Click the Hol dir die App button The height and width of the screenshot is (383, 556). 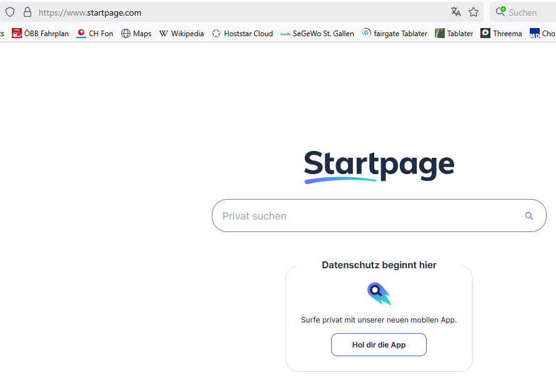(x=379, y=345)
